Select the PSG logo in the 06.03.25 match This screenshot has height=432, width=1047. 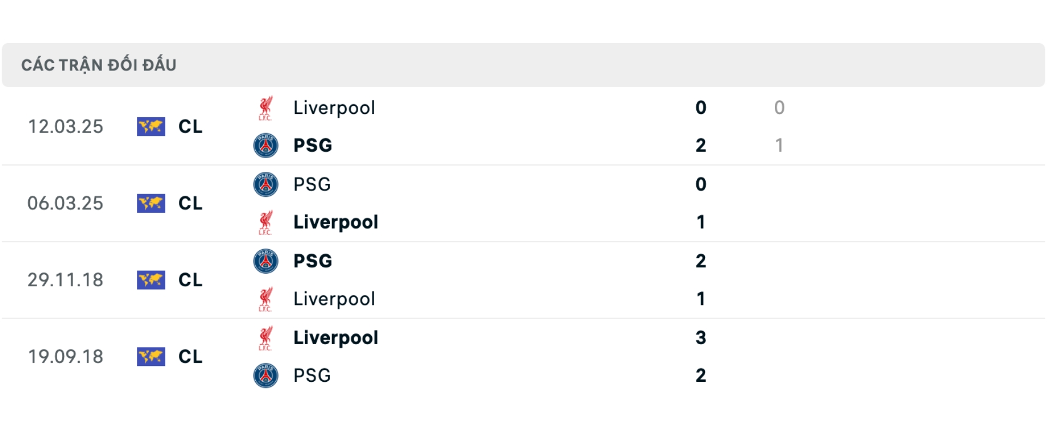pos(266,184)
